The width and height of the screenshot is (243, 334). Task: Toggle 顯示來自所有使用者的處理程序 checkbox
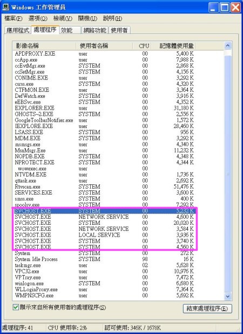pyautogui.click(x=16, y=308)
